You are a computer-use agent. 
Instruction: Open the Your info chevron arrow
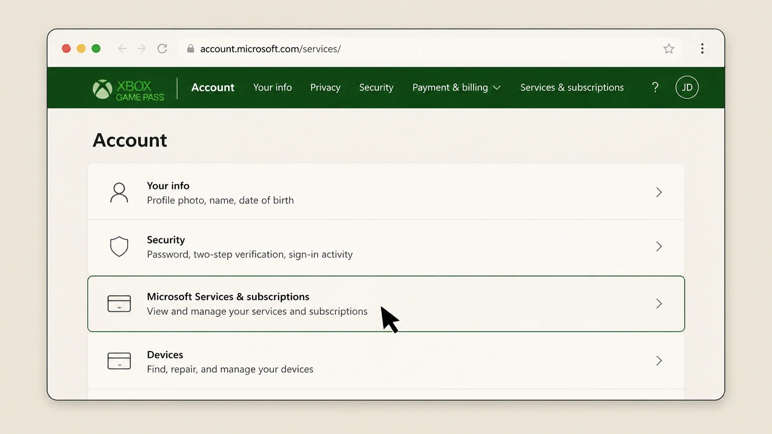coord(659,192)
